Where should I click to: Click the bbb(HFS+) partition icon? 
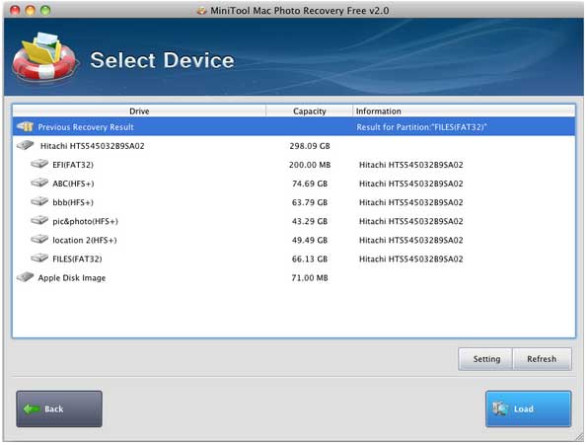click(x=39, y=201)
